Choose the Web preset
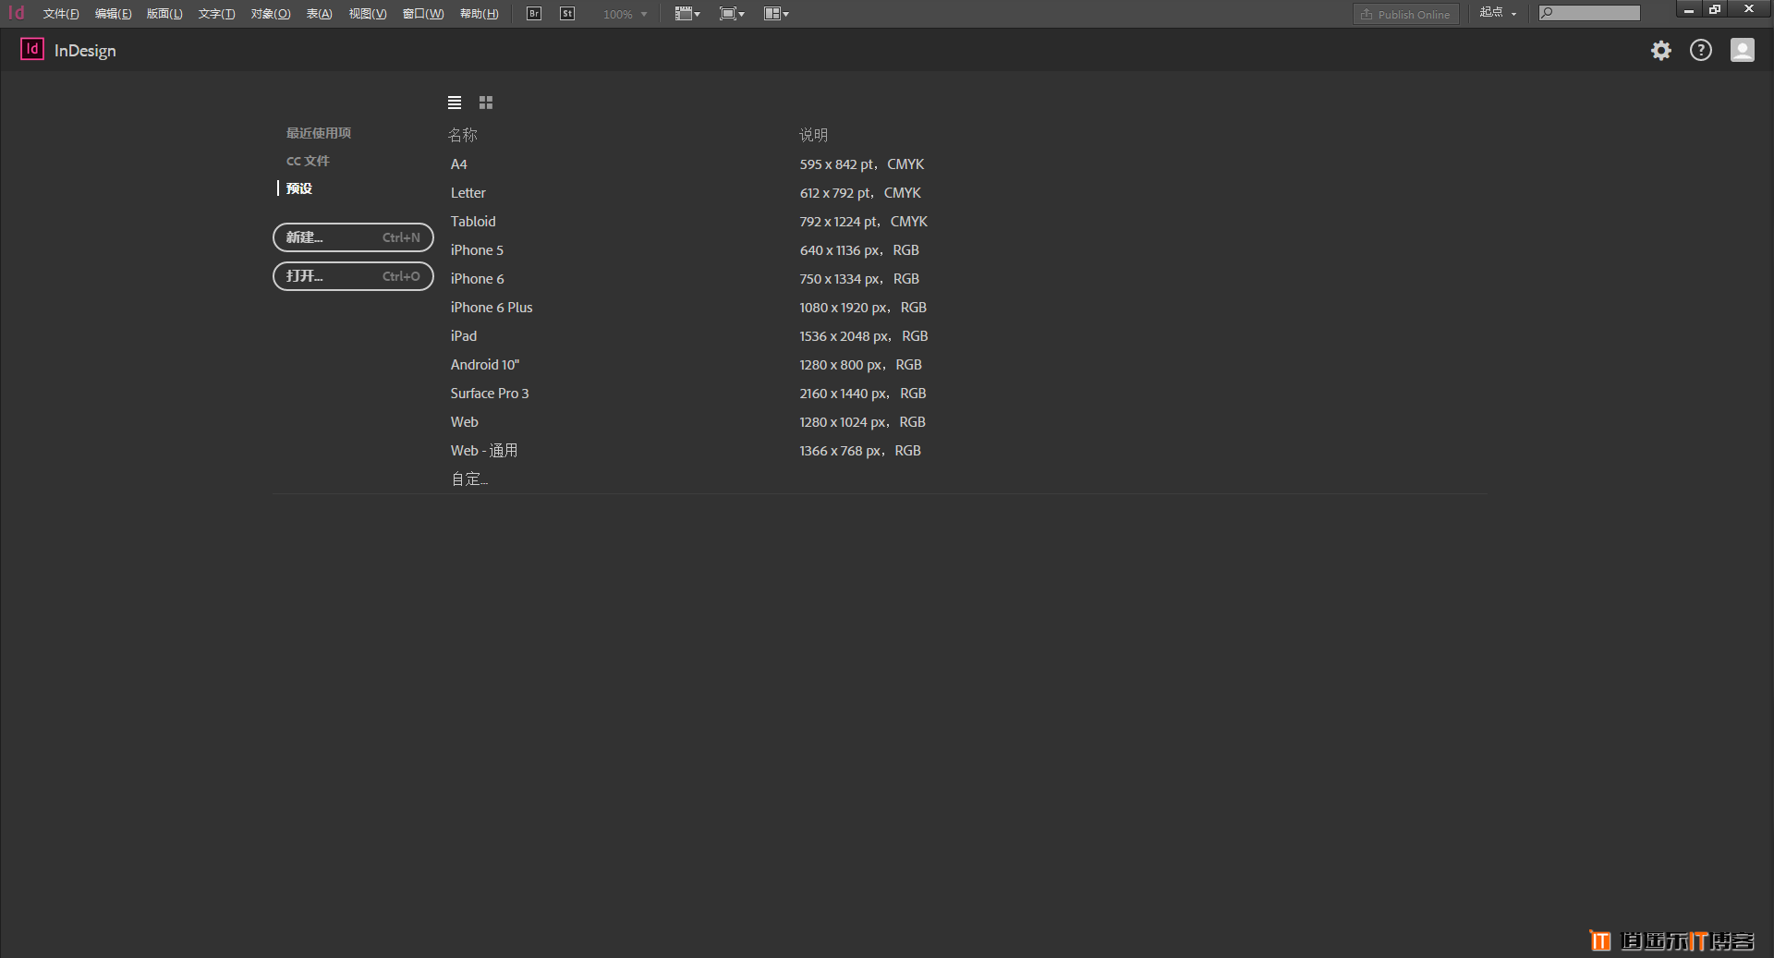Screen dimensions: 1774x958 click(464, 422)
